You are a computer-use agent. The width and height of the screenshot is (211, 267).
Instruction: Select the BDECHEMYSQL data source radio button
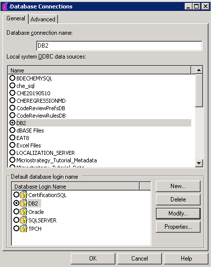[x=12, y=78]
